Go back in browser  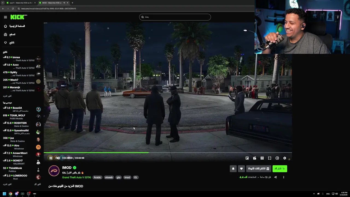click(x=3, y=8)
